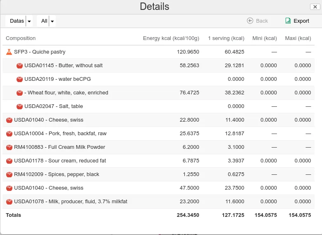The height and width of the screenshot is (235, 322).
Task: Click the 47.5000 energy value
Action: (189, 188)
